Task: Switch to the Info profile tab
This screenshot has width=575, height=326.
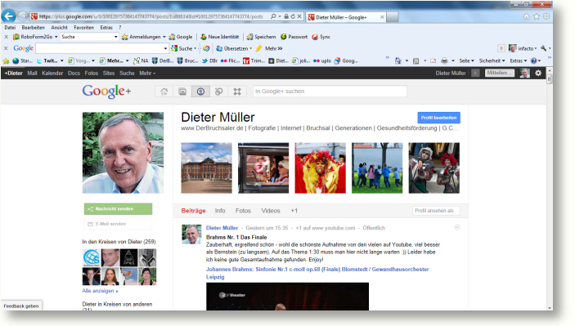Action: coord(220,211)
